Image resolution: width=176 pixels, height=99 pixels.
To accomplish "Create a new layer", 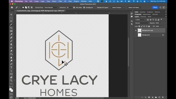I will (159, 97).
